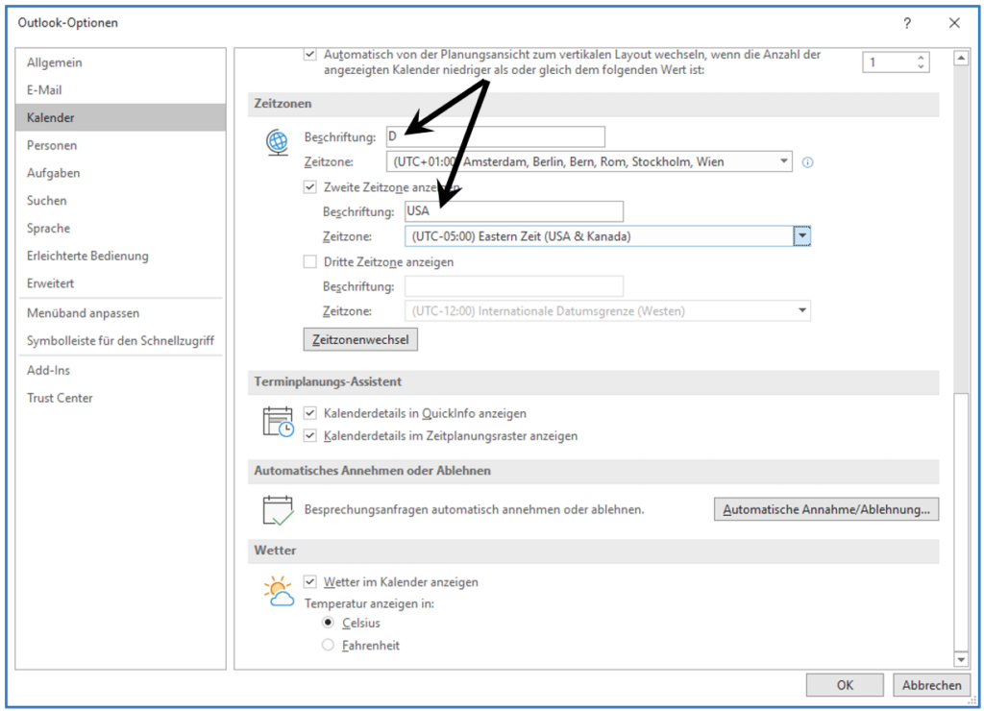Toggle Kalenderdetails in QuickInfo anzeigen

click(310, 413)
